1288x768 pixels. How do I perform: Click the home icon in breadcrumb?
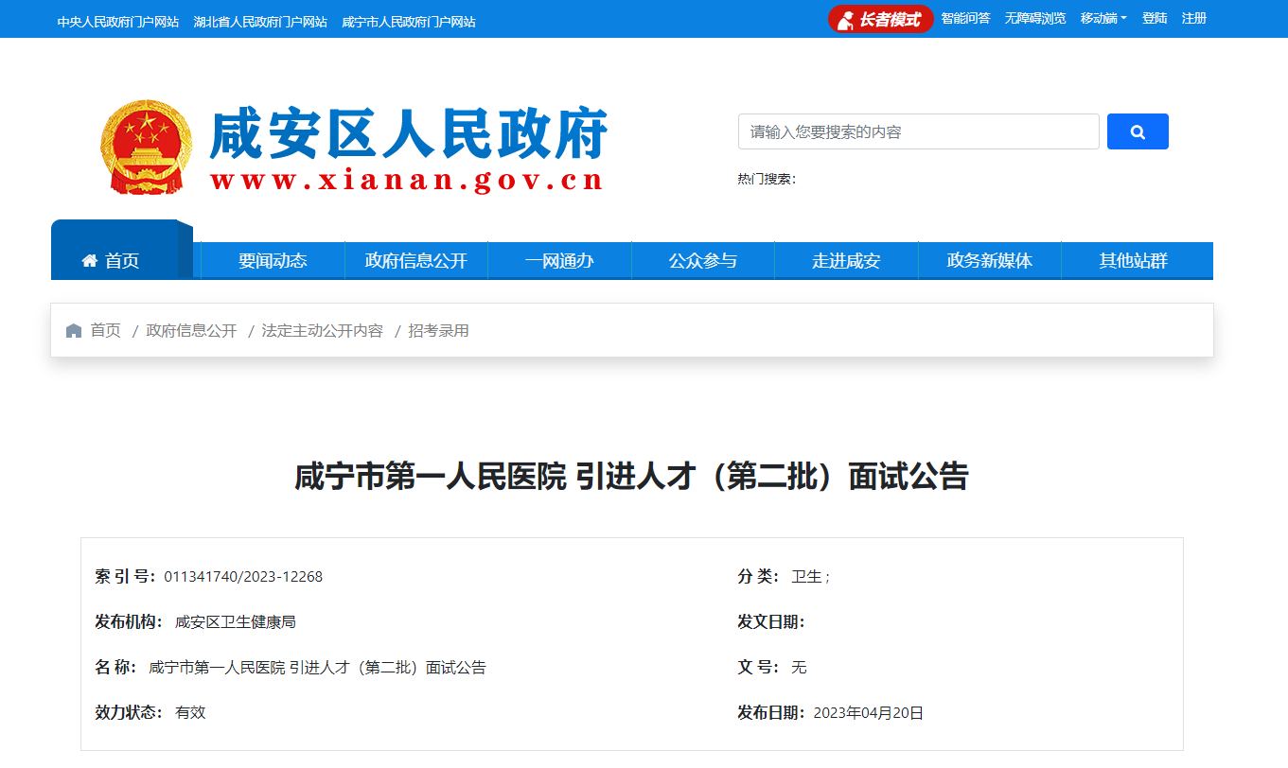[74, 331]
